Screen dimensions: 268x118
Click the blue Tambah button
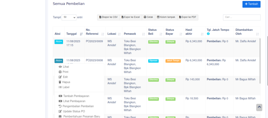251,4
